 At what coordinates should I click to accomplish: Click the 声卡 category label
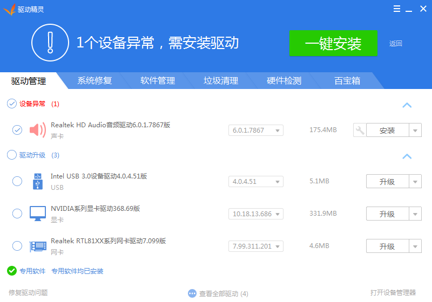(57, 136)
